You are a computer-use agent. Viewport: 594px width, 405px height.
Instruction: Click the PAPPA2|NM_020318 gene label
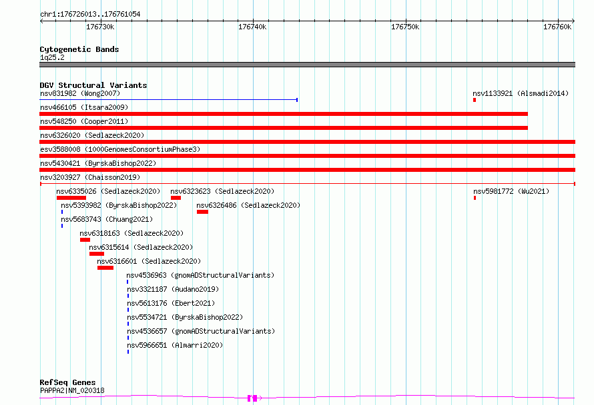72,390
